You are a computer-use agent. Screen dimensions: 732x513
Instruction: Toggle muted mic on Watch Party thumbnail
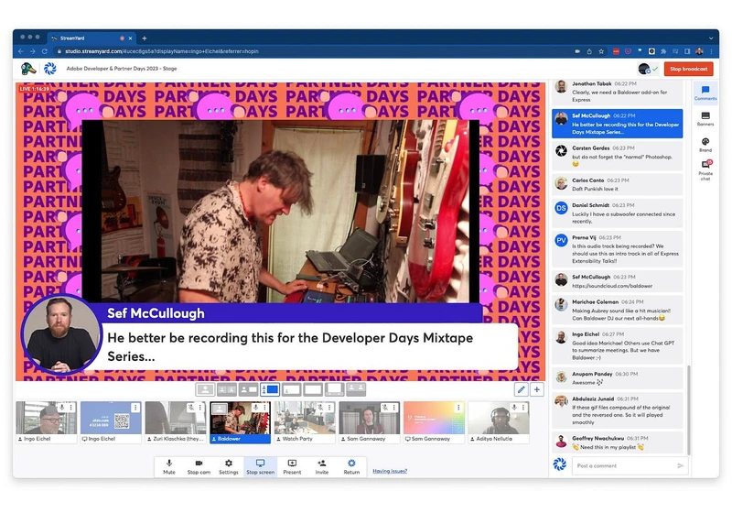(x=320, y=408)
